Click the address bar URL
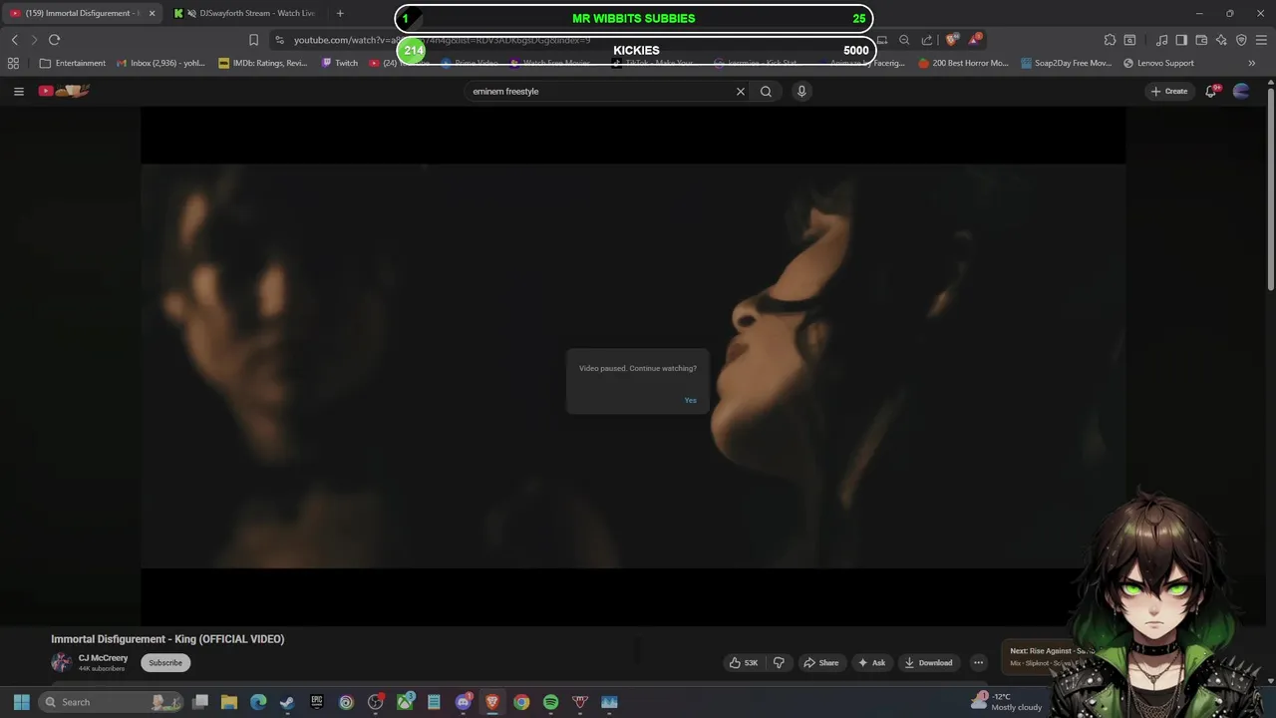The width and height of the screenshot is (1276, 718). 442,40
